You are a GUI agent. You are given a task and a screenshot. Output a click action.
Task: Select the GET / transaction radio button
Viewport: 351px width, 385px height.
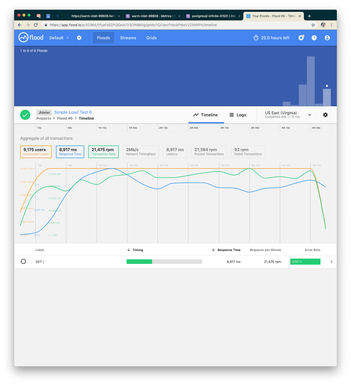[x=23, y=261]
